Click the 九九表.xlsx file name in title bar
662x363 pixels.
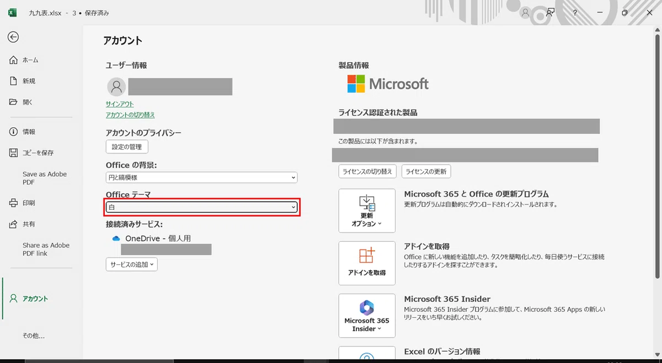(x=45, y=12)
